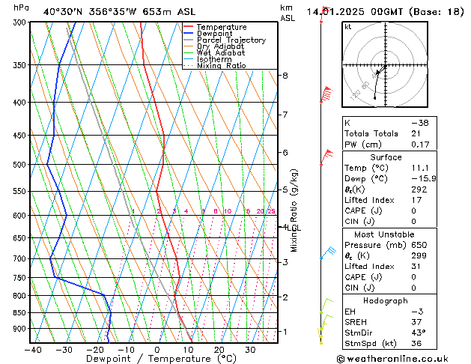
Task: Click Pressure (mb) value 650
Action: (x=419, y=245)
